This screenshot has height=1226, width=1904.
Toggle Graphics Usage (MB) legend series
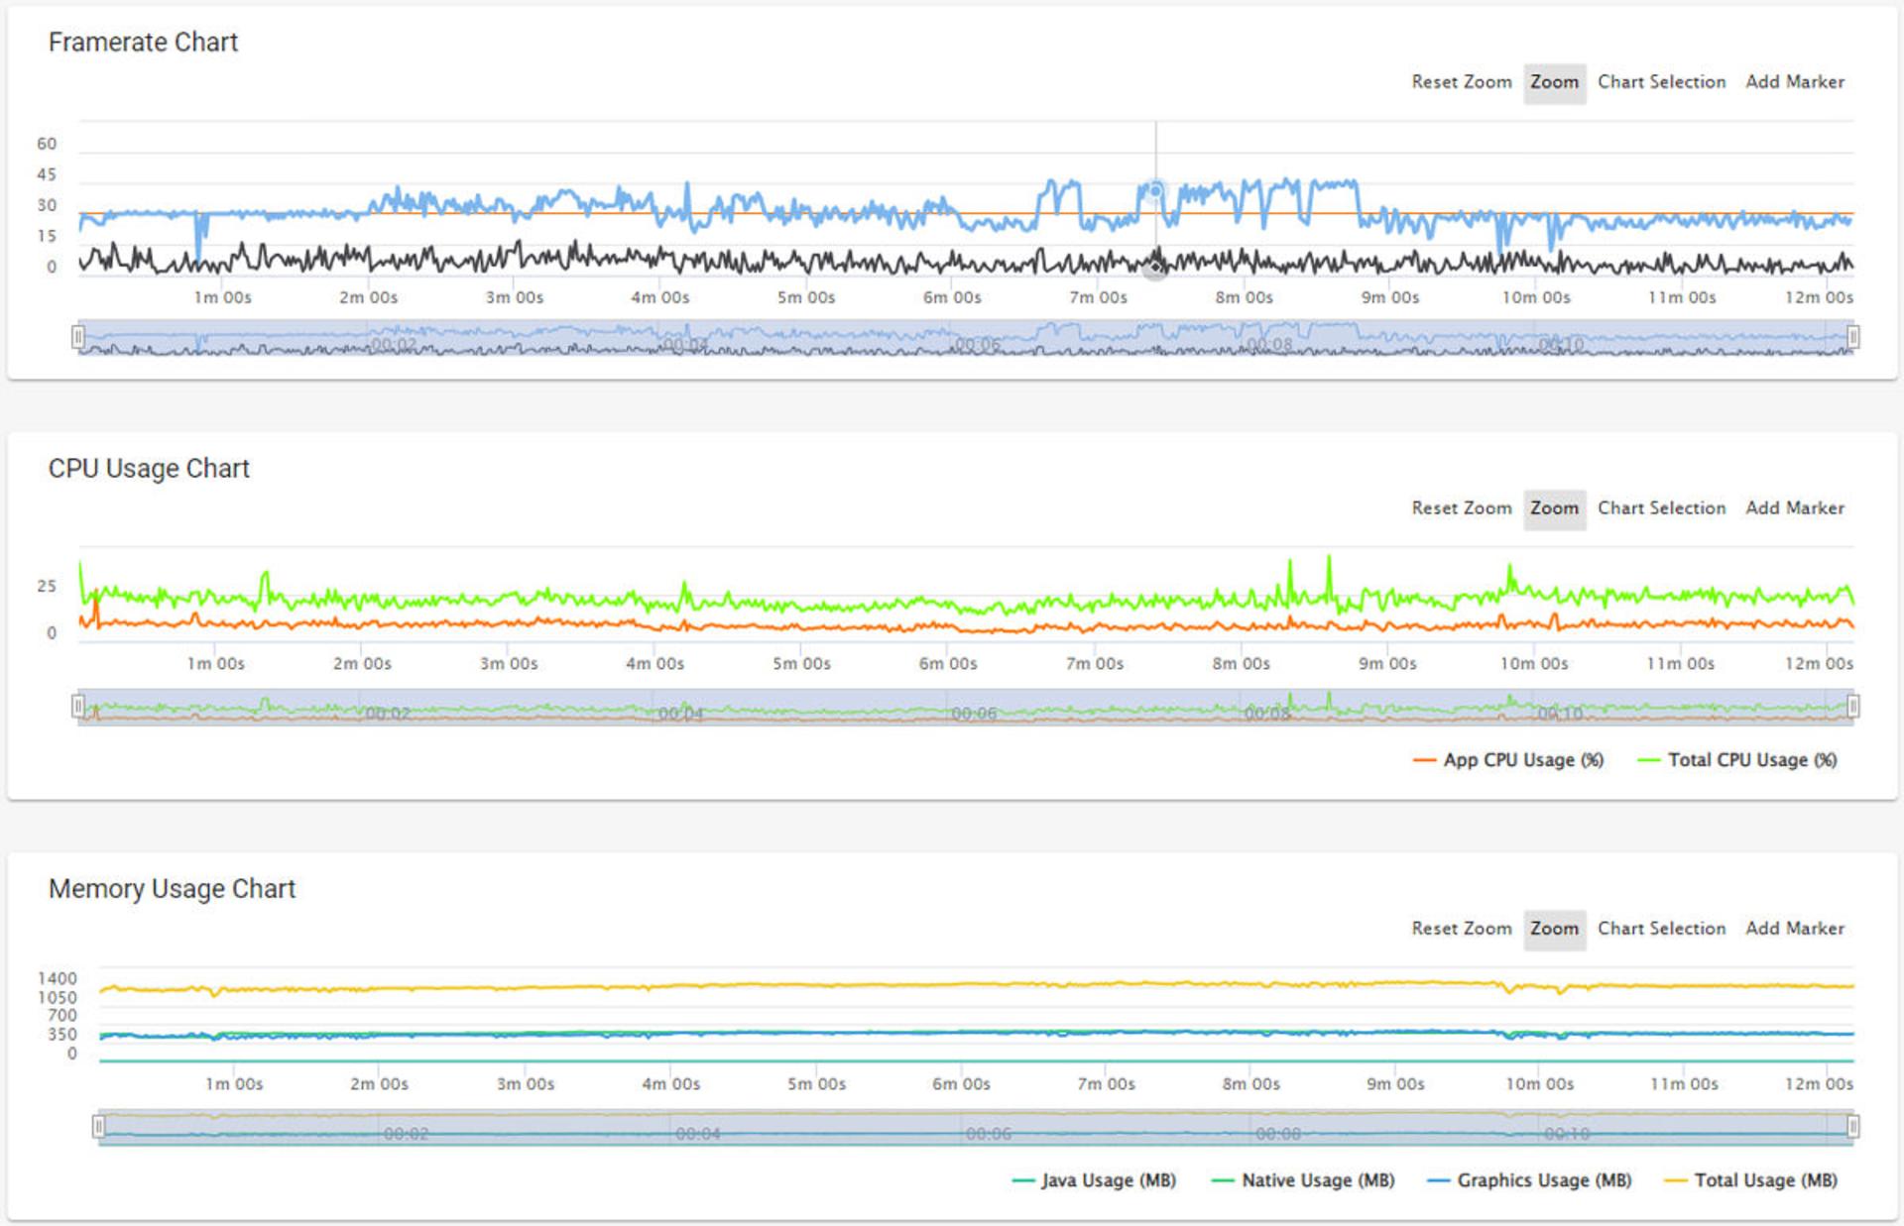[x=1529, y=1180]
